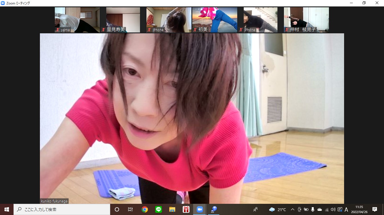Viewport: 384px width, 215px height.
Task: Click the muted microphone icon beside yama
Action: click(x=58, y=30)
